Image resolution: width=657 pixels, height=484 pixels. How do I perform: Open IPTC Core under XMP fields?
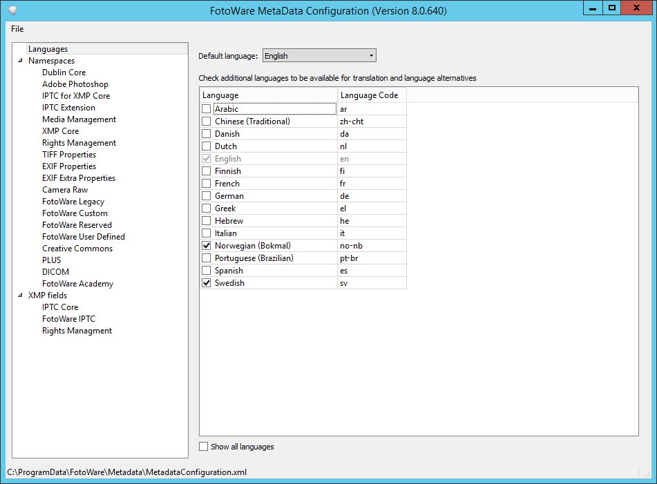(60, 307)
